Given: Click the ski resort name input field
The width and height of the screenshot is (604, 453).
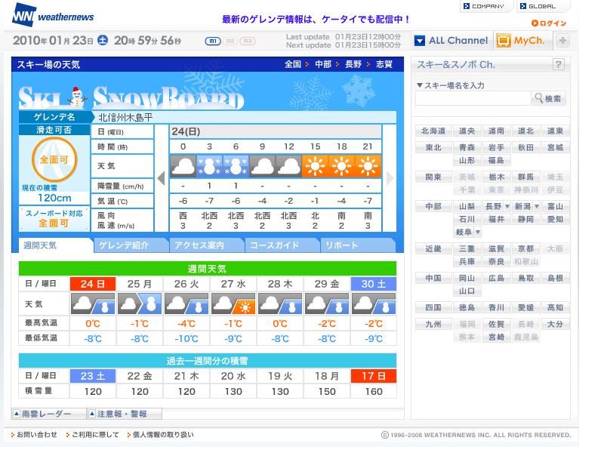Looking at the screenshot, I should point(473,99).
